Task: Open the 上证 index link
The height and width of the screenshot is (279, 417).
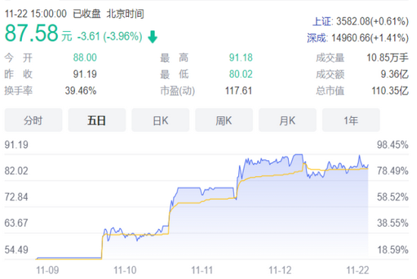Action: [322, 21]
